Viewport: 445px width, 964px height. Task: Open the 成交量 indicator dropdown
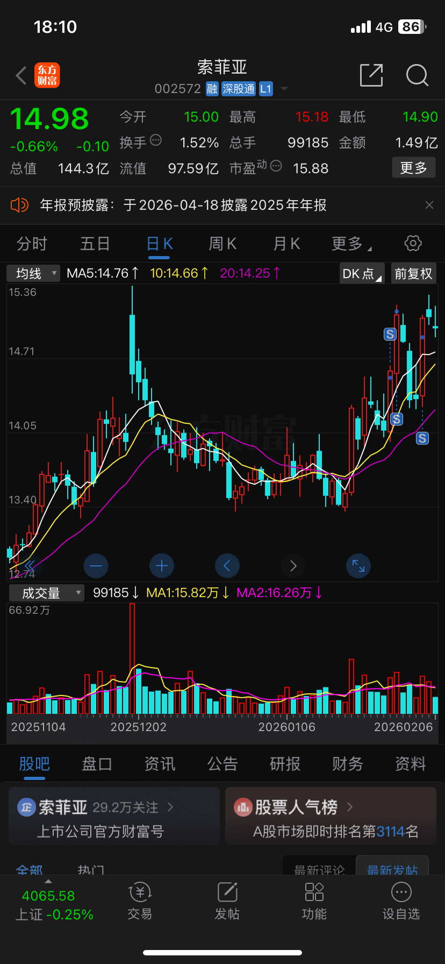coord(47,593)
